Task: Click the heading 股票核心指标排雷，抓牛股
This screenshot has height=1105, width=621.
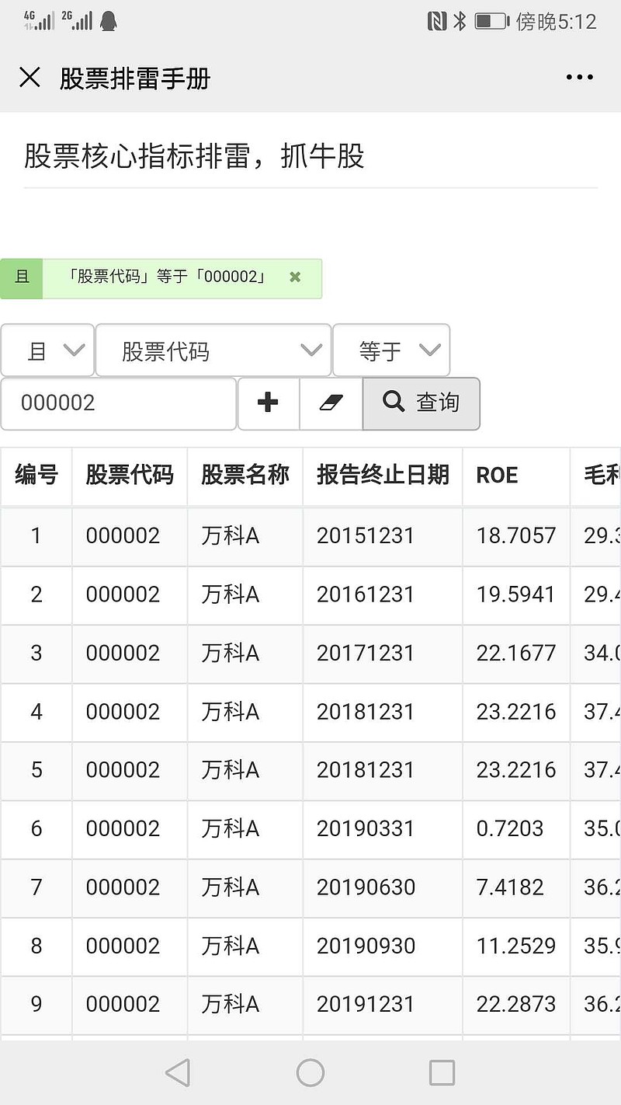Action: [194, 156]
